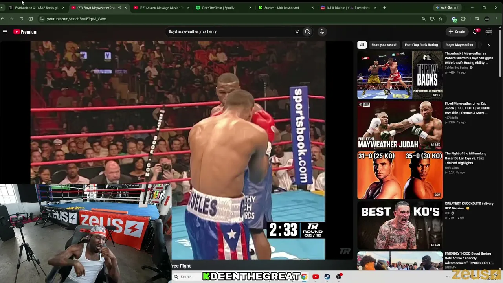Click the Floyd Mayweather fight video player
503x283 pixels.
pyautogui.click(x=178, y=151)
